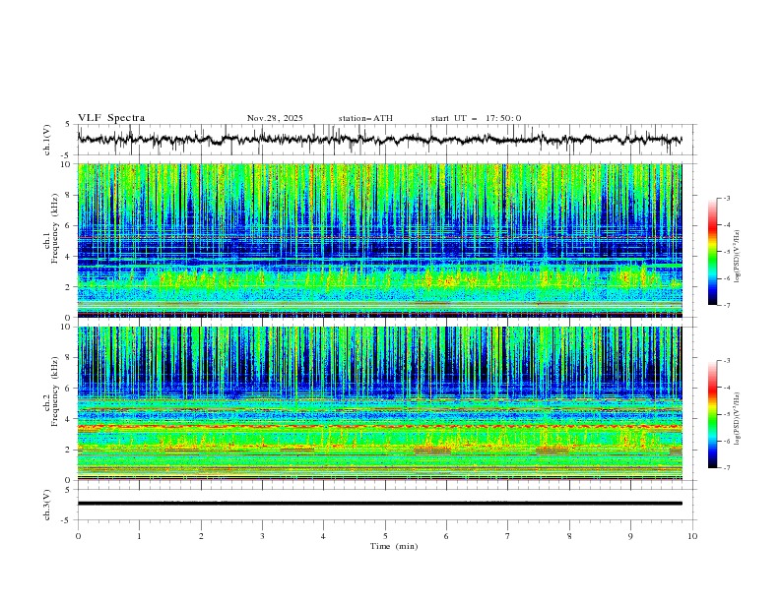
Task: Click the thick black ch.3 voltage trace
Action: click(379, 504)
